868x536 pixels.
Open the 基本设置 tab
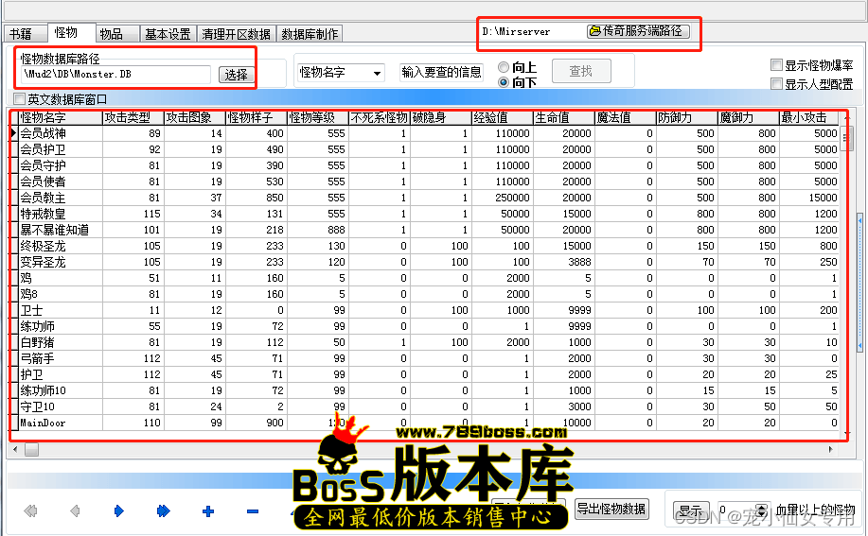click(x=168, y=34)
